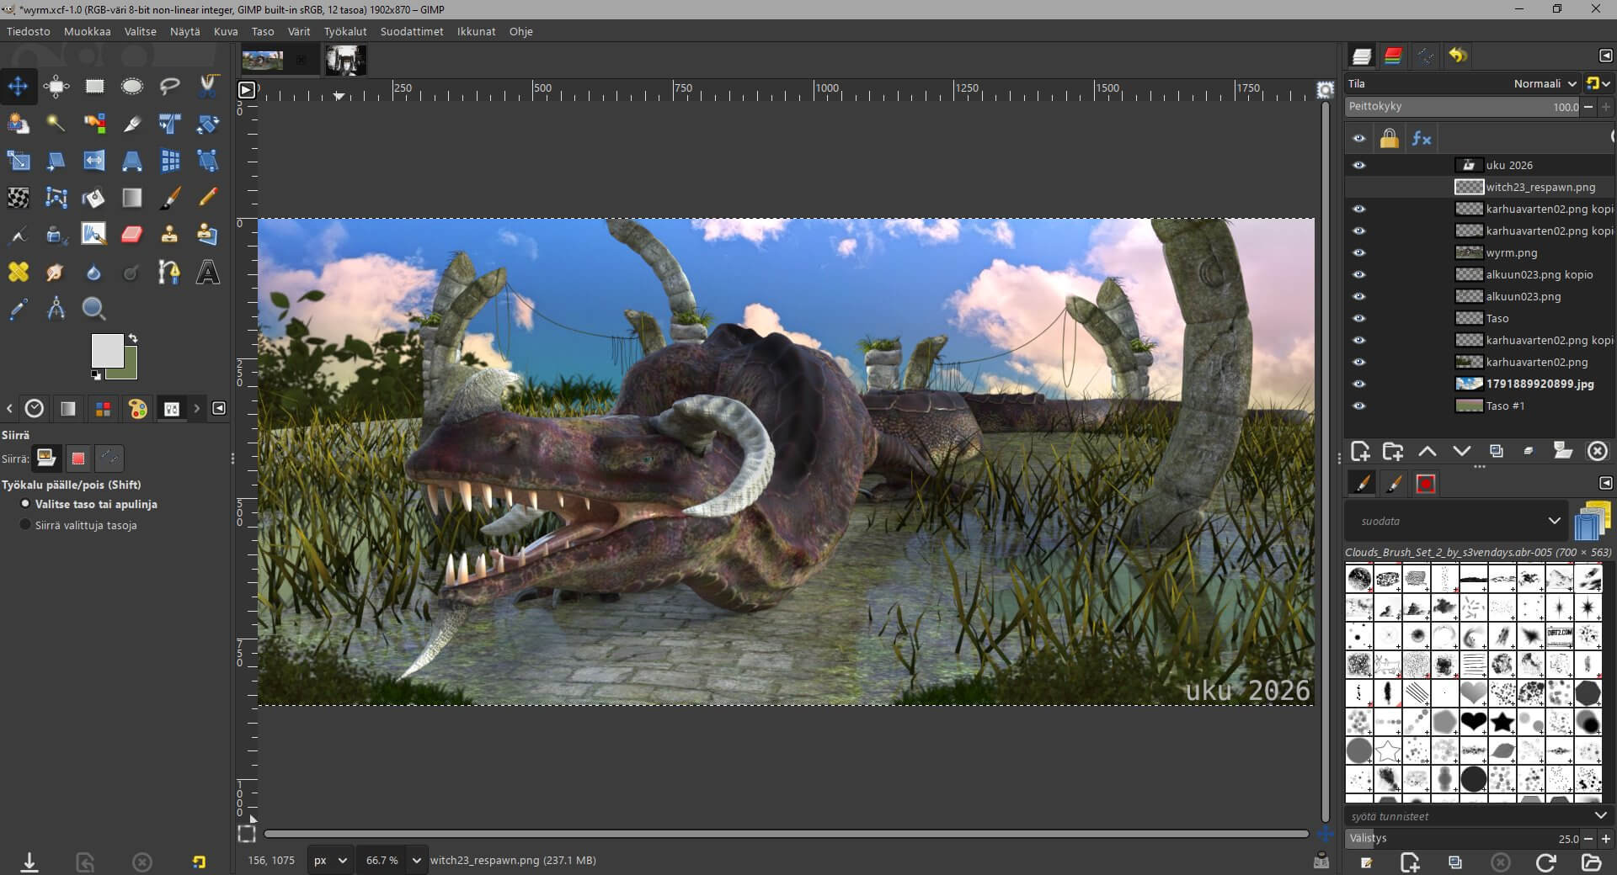
Task: Select the Color Picker tool
Action: coord(19,309)
